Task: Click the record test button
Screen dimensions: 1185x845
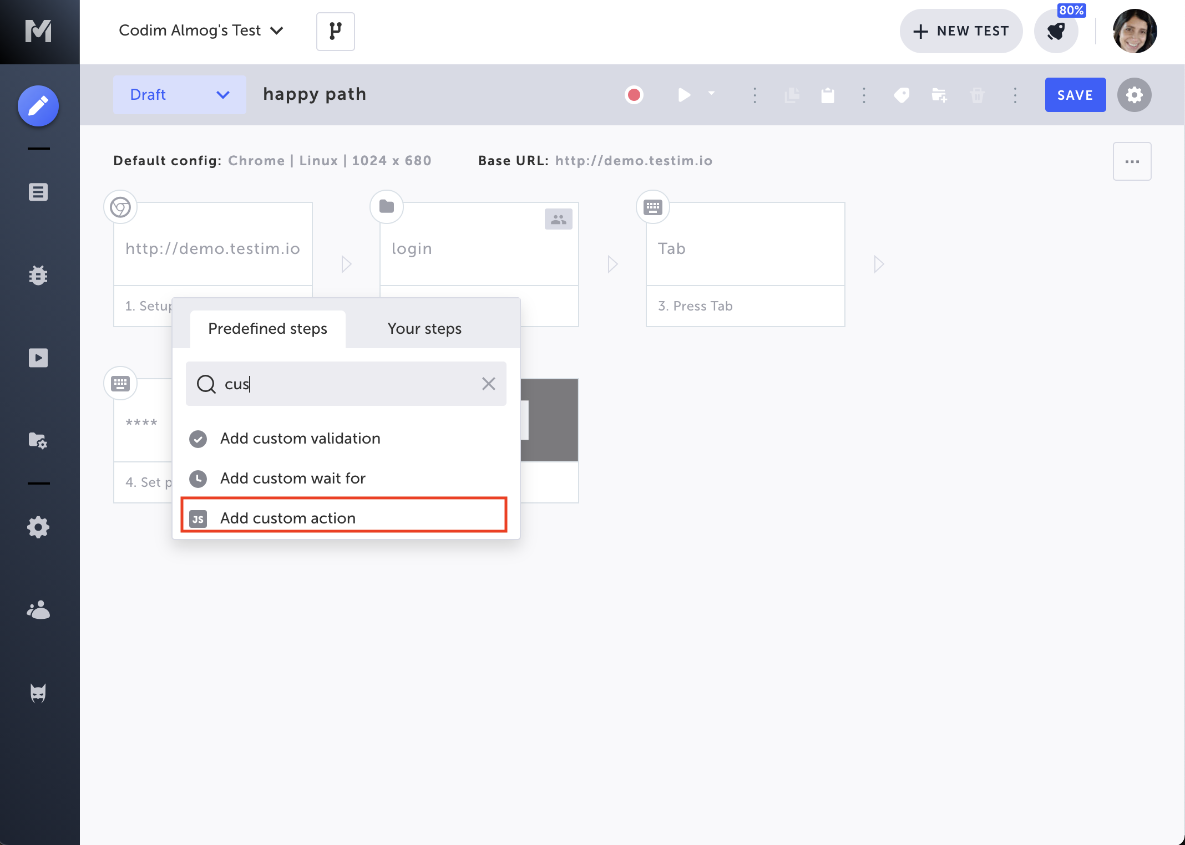Action: [634, 95]
